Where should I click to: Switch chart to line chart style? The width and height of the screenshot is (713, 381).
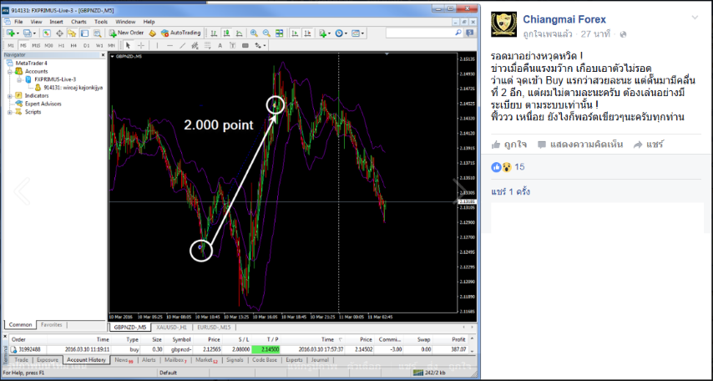[239, 33]
